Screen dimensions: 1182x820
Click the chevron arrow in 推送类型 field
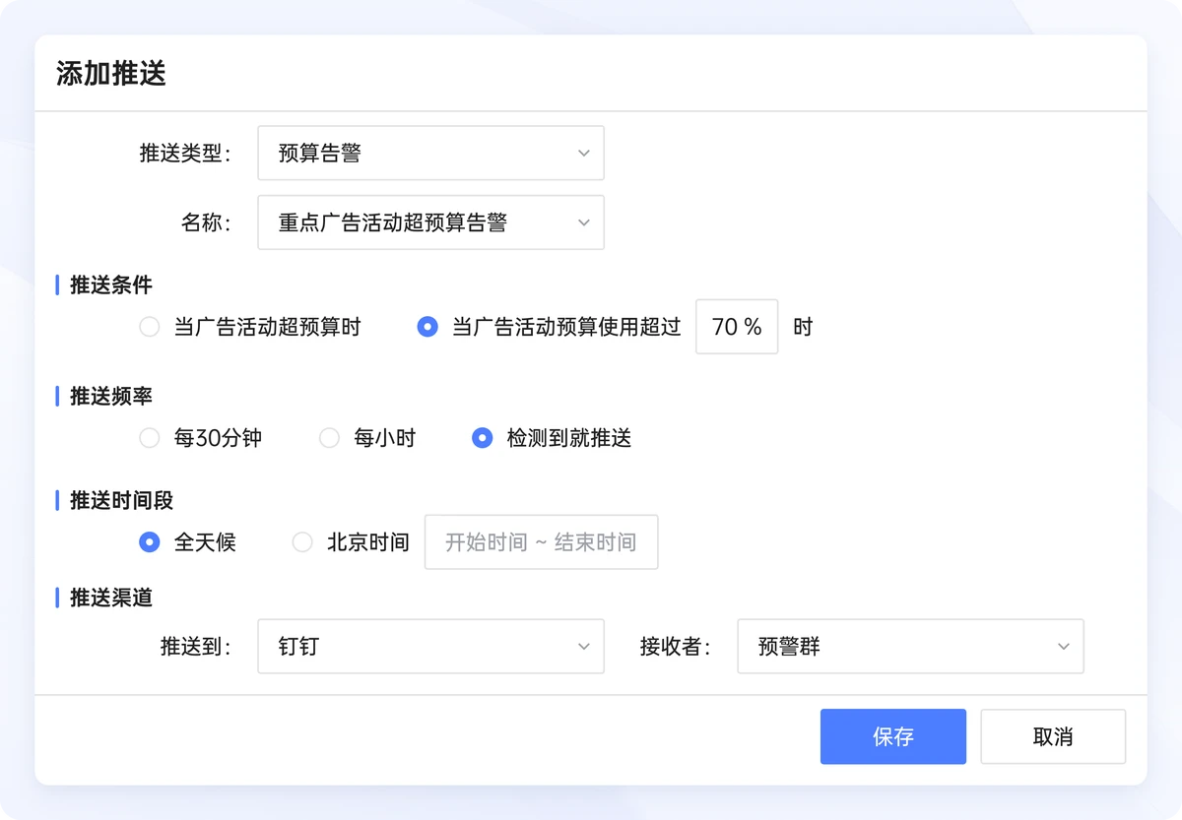coord(583,154)
